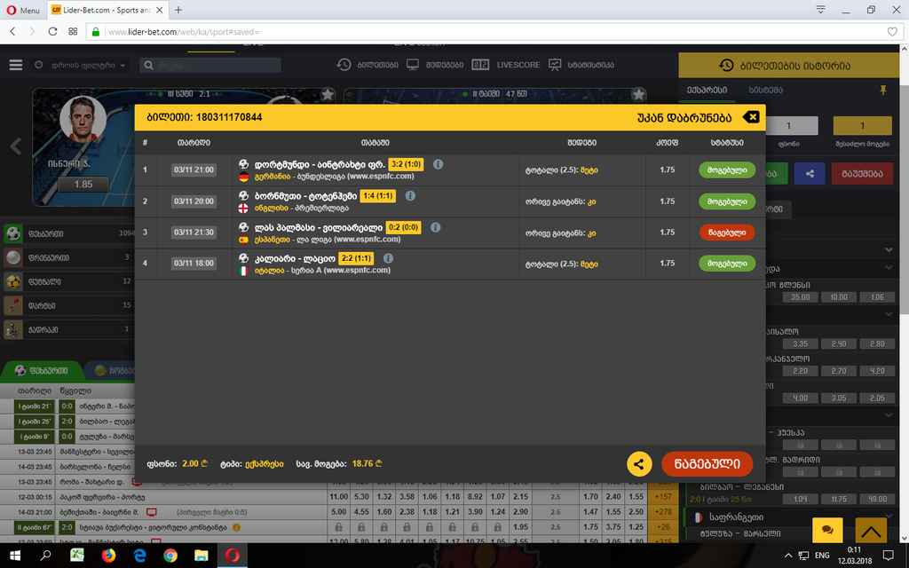Viewport: 909px width, 568px height.
Task: Click the 35.00 odds button
Action: click(x=800, y=296)
